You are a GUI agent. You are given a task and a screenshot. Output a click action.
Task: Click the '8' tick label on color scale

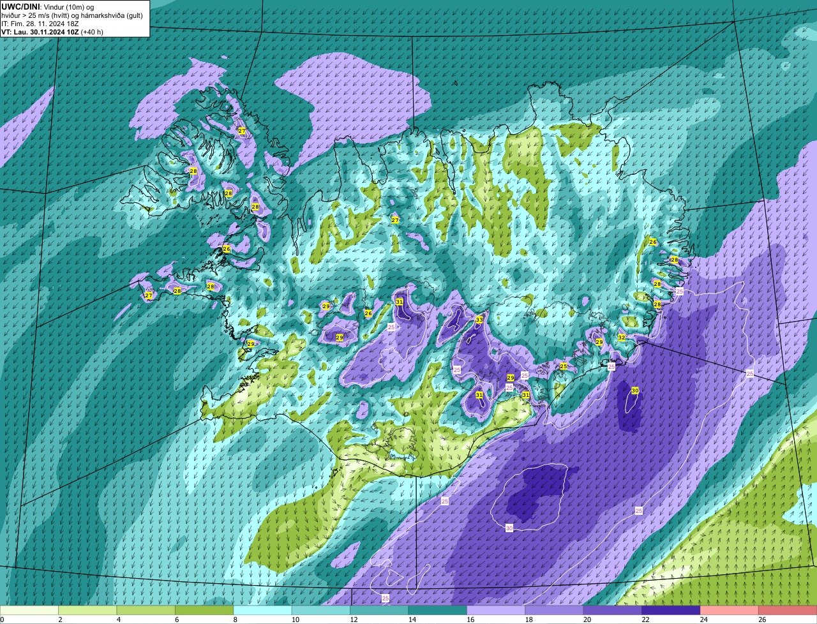point(235,620)
